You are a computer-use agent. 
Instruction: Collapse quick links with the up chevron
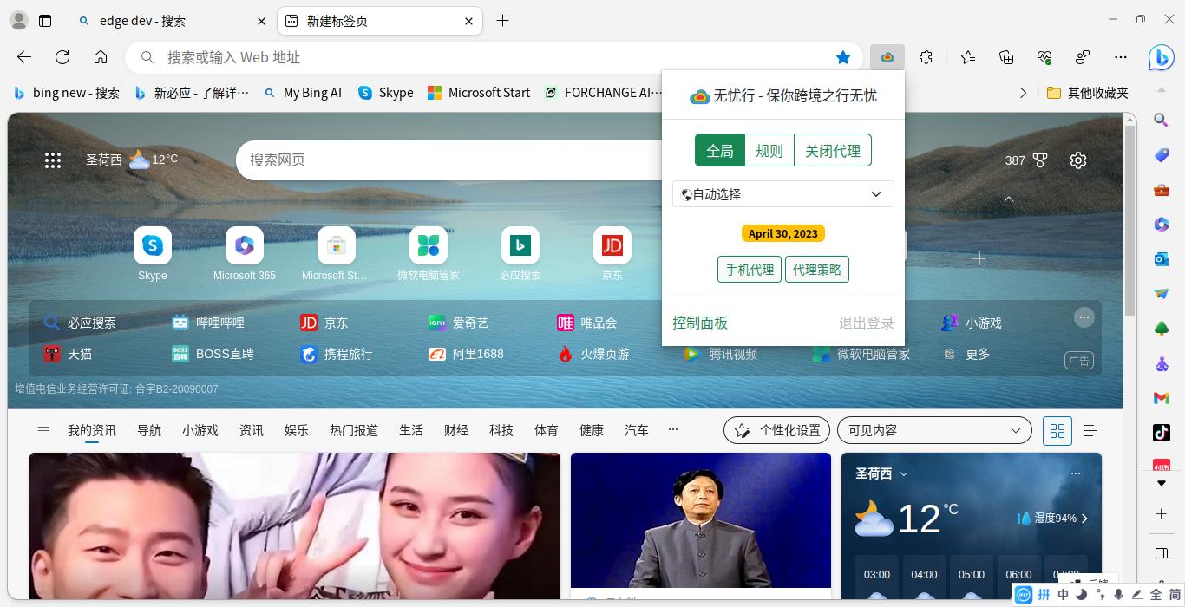pos(1009,199)
